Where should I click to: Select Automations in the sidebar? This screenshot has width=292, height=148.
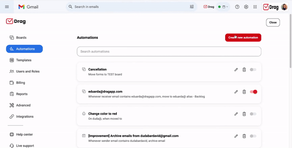[24, 49]
